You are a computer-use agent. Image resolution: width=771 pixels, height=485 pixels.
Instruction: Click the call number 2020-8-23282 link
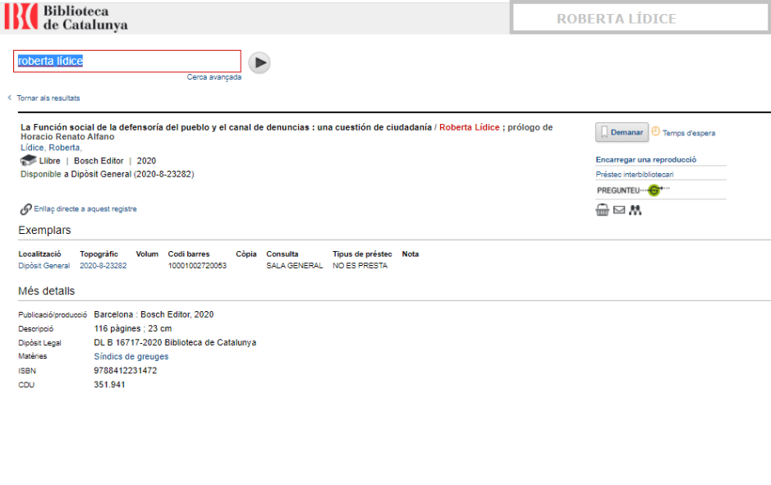click(103, 266)
